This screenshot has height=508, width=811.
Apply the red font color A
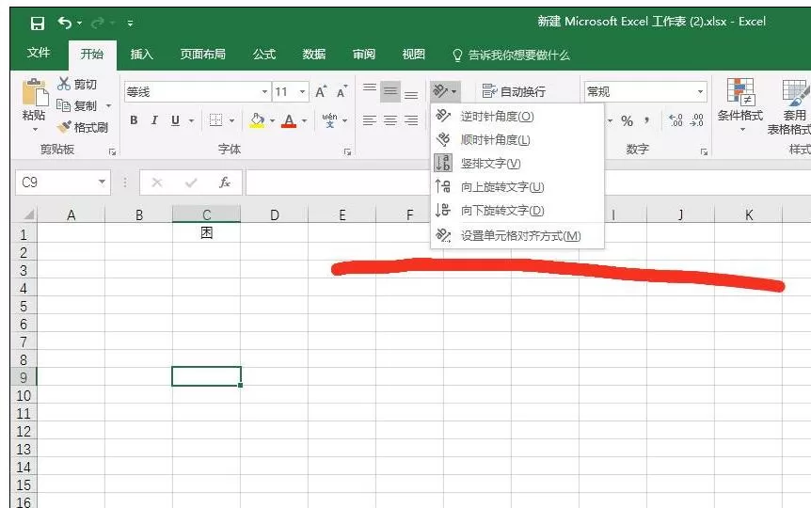coord(289,120)
